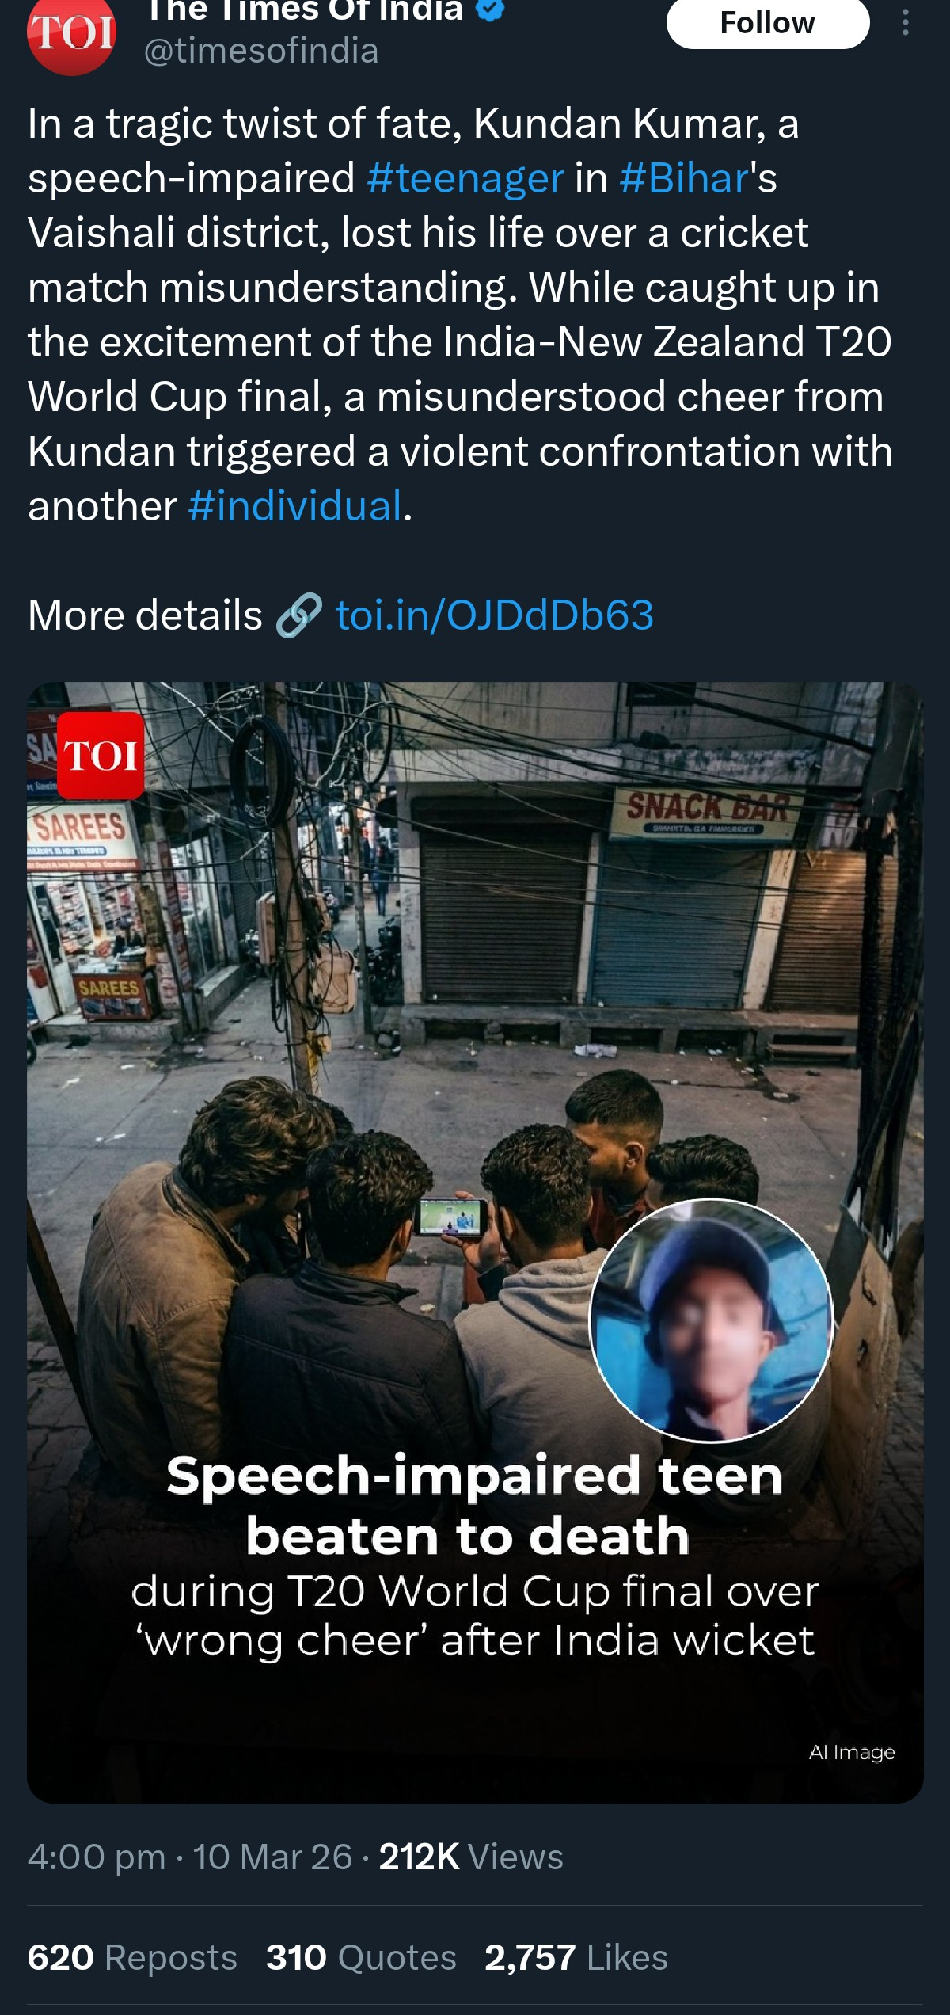
Task: Open the tweet image of men watching phone
Action: [475, 1243]
